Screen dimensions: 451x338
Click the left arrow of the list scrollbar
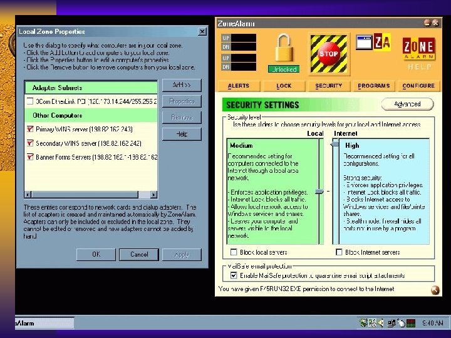point(28,195)
